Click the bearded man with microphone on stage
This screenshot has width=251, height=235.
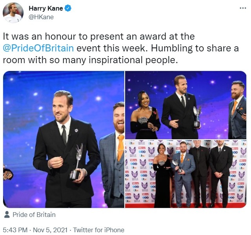pos(237,110)
